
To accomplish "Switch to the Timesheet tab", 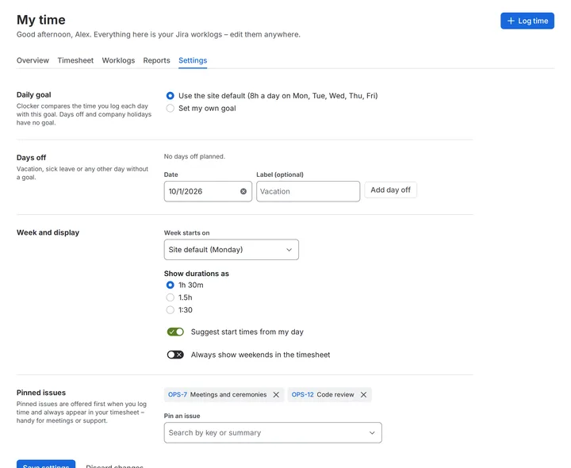I will click(75, 60).
